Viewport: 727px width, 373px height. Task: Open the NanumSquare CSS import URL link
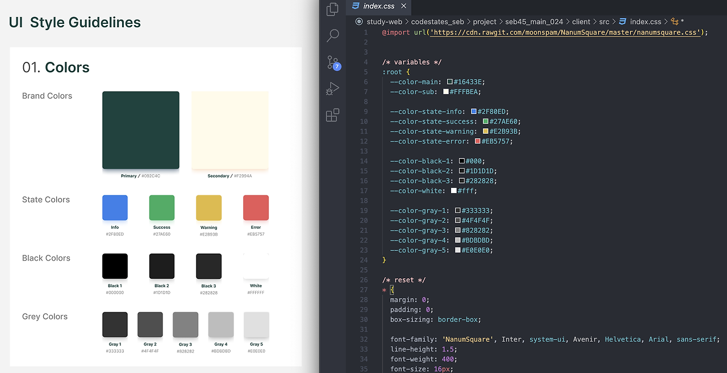pos(566,32)
